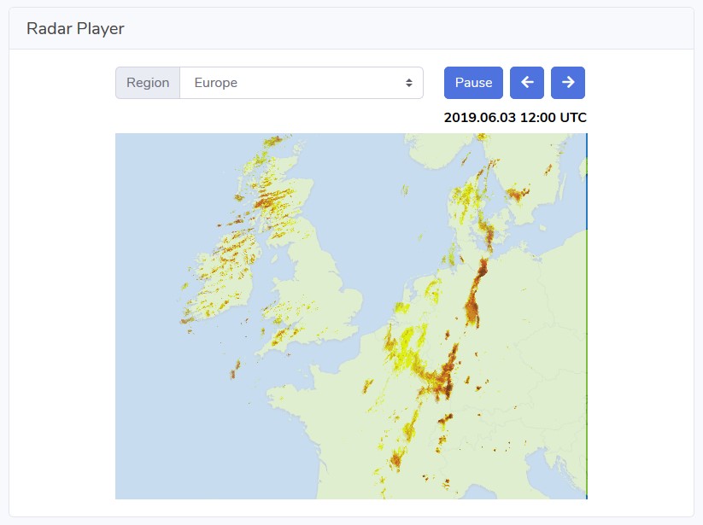Viewport: 703px width, 525px height.
Task: Pause the radar animation
Action: (x=473, y=83)
